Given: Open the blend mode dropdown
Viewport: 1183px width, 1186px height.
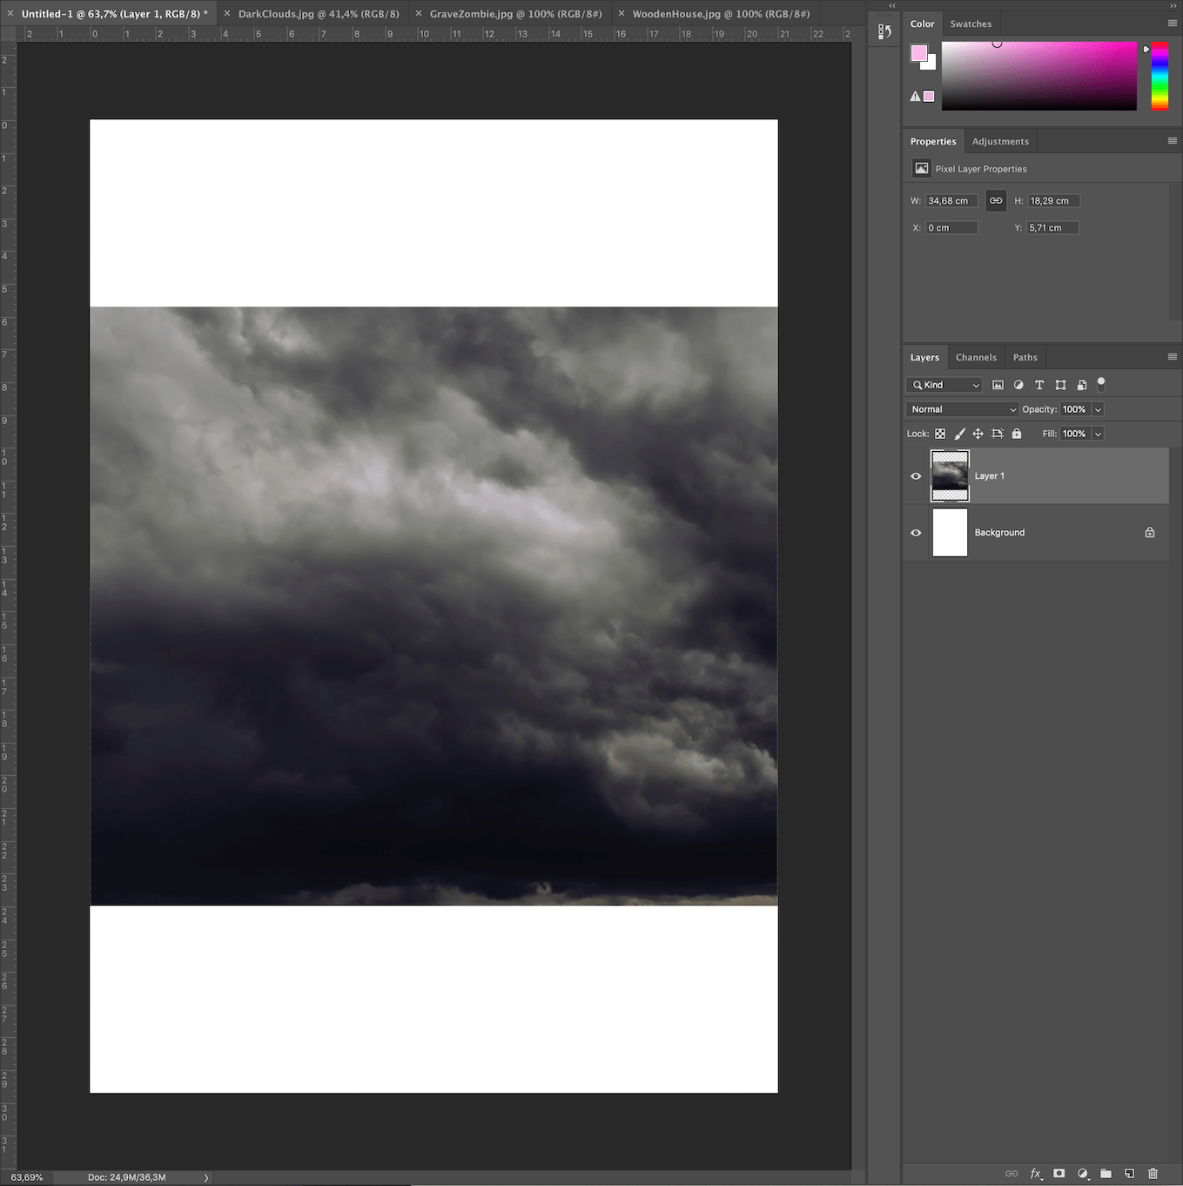Looking at the screenshot, I should pos(961,408).
